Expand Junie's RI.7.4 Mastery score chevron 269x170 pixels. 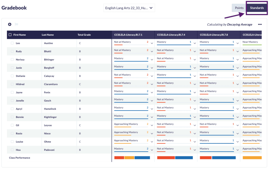[x=195, y=68]
